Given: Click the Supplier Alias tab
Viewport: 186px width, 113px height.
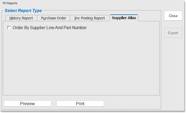Looking at the screenshot, I should point(124,18).
